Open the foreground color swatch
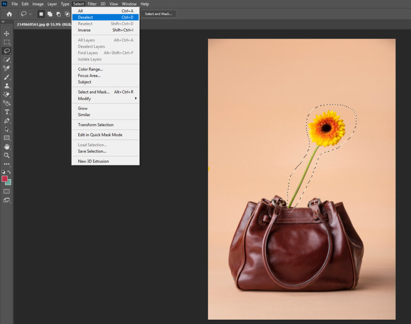This screenshot has height=324, width=411. point(5,178)
